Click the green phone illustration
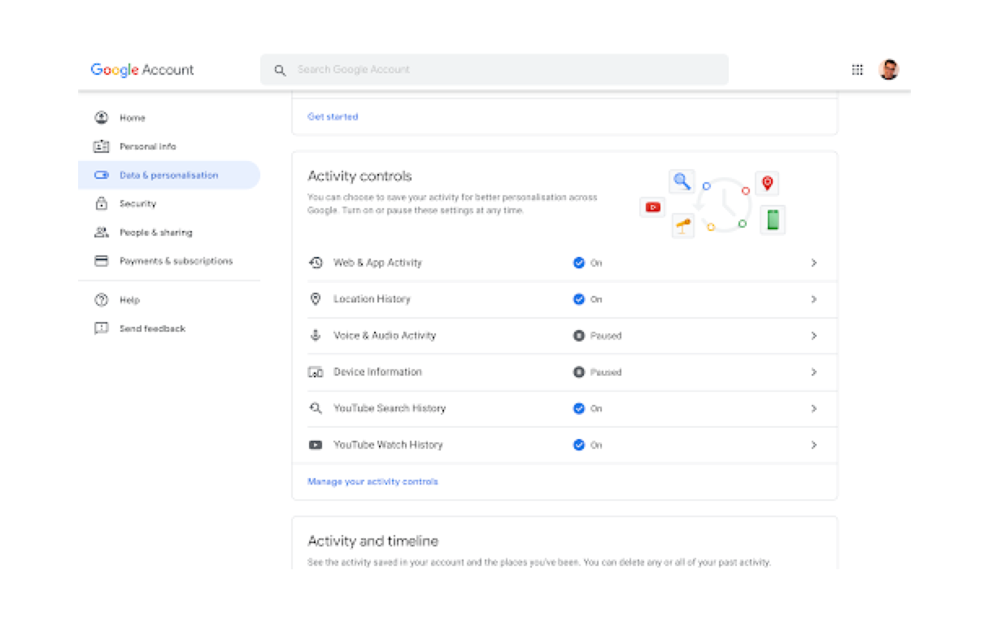 (x=773, y=220)
